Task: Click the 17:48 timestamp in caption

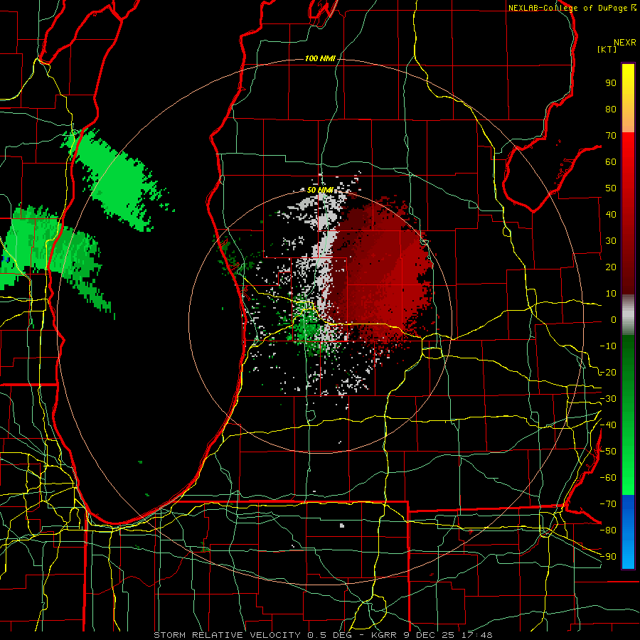Action: point(476,635)
